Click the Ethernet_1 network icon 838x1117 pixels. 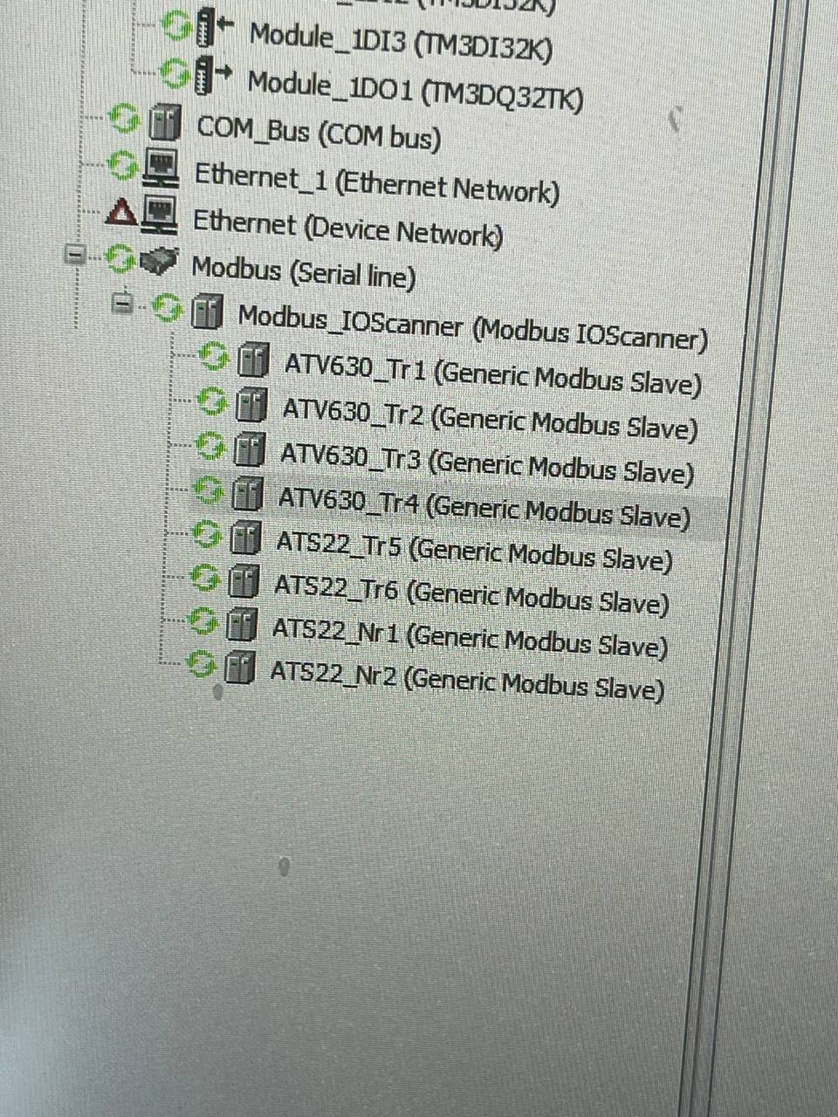pos(161,166)
